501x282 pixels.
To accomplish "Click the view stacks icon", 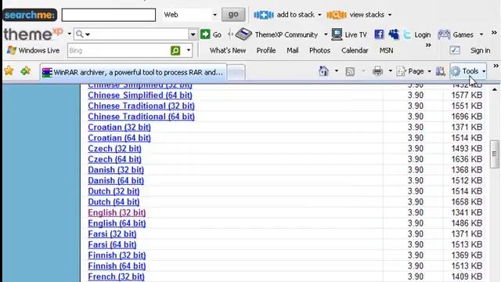I will click(337, 15).
